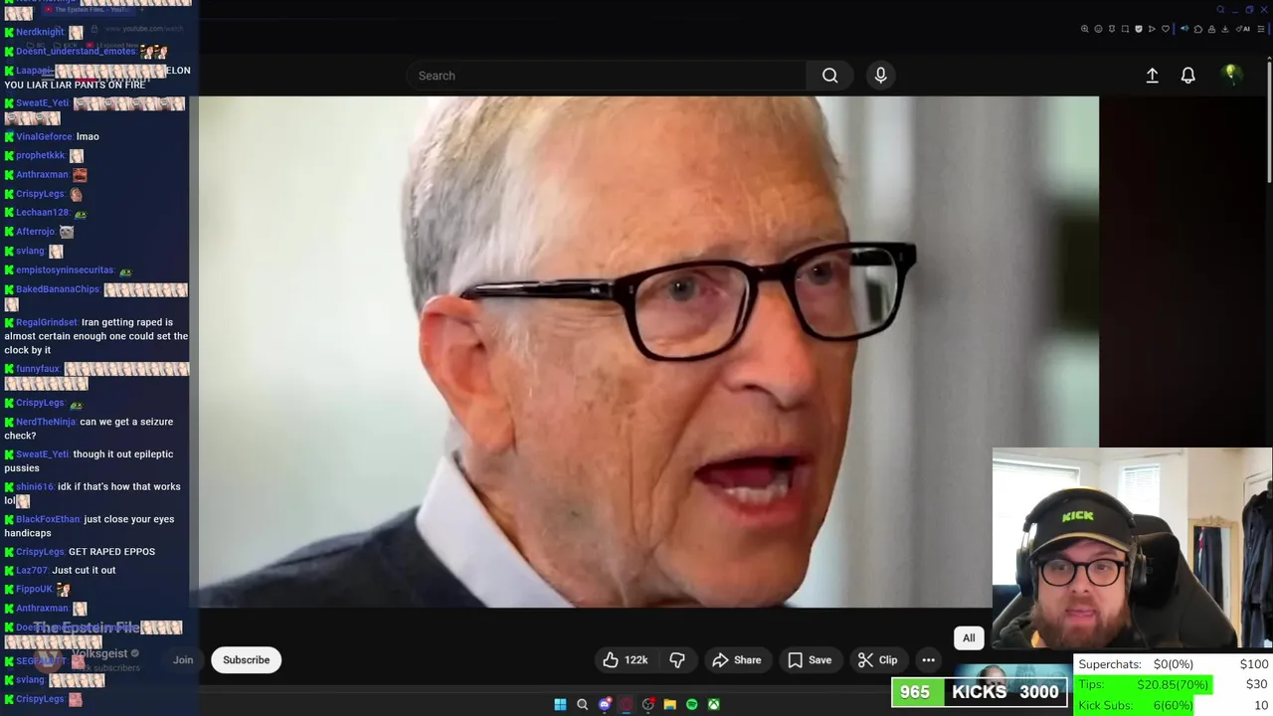Click chat username Lechaan128
Viewport: 1273px width, 716px height.
coord(42,212)
